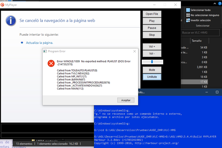Sort files by the Tamaño column header

click(196, 41)
